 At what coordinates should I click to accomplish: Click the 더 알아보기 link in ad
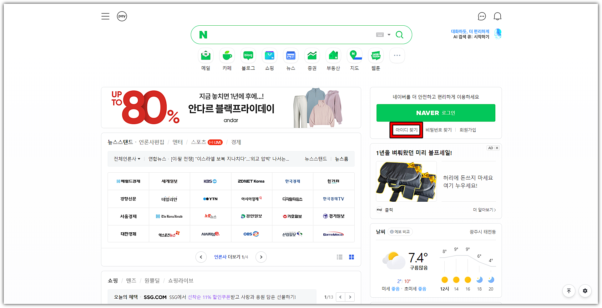click(x=484, y=210)
